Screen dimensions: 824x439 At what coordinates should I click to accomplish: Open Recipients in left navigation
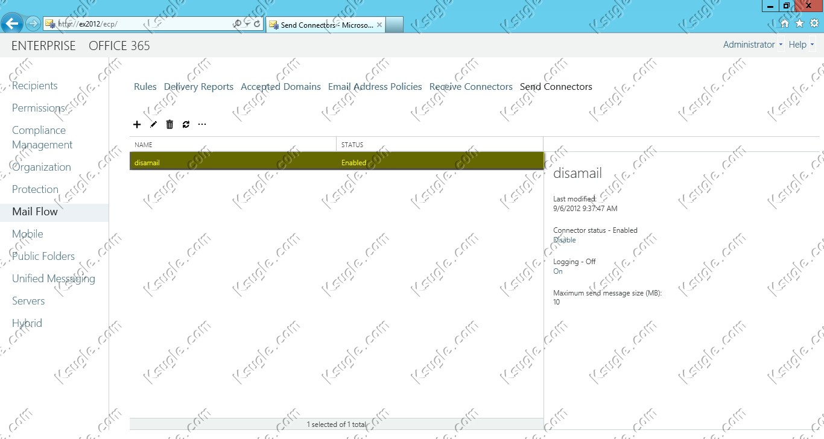[35, 86]
